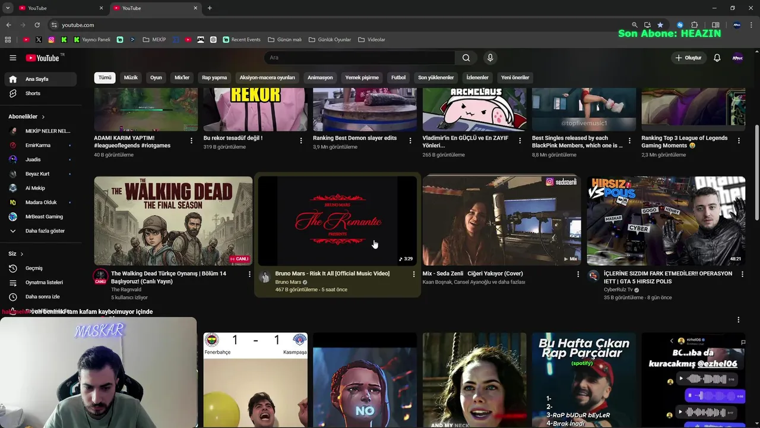The height and width of the screenshot is (428, 760).
Task: Open EmirKarma channel in subscriptions
Action: point(39,145)
